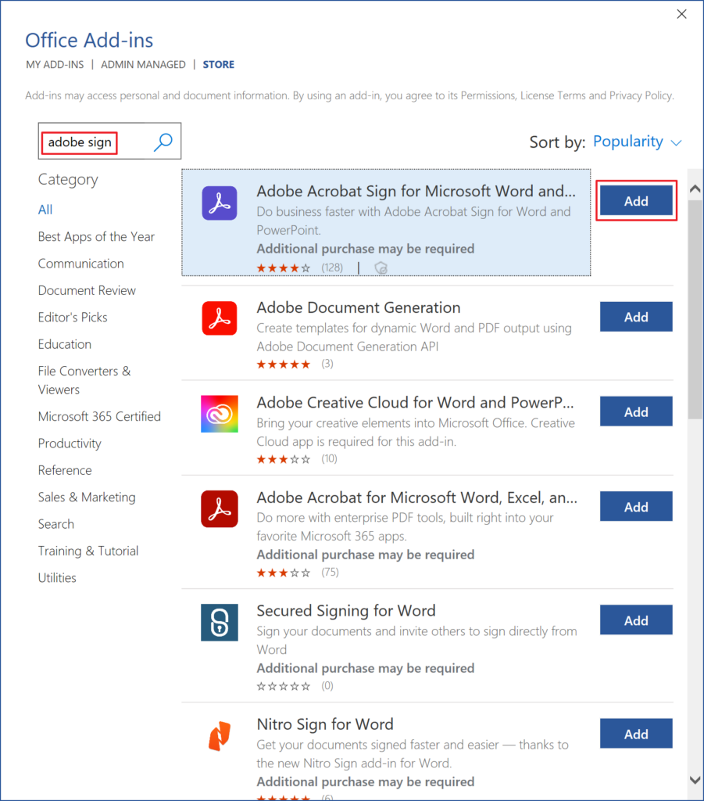Open the Editor's Picks category
This screenshot has height=801, width=704.
pyautogui.click(x=73, y=318)
